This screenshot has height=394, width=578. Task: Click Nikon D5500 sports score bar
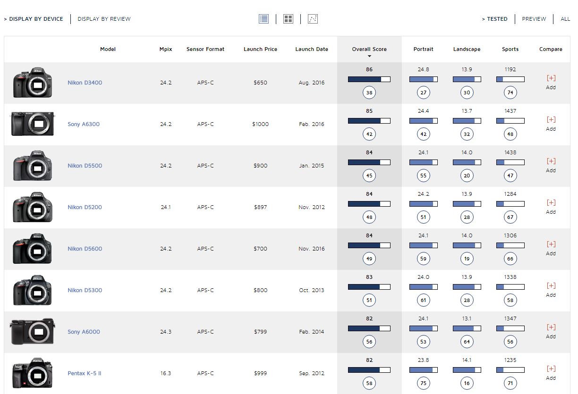[510, 162]
